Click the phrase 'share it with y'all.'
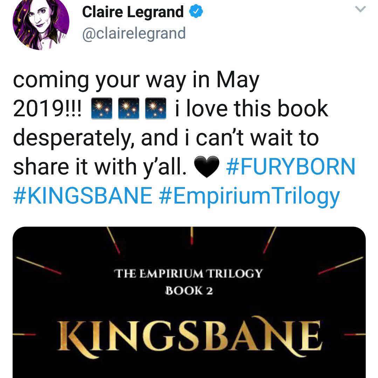This screenshot has width=378, height=378. coord(100,167)
